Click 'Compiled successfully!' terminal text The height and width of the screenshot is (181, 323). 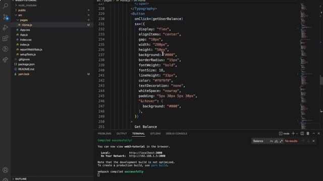click(115, 140)
